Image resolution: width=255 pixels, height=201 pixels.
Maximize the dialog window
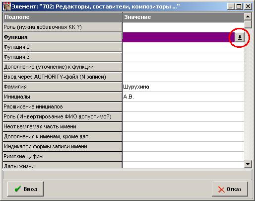[x=239, y=6]
